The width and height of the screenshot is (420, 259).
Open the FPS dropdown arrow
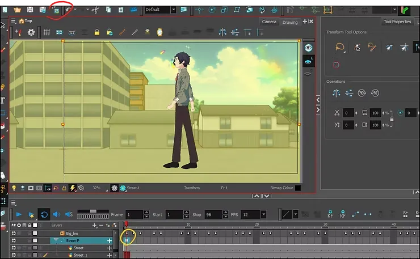point(263,215)
